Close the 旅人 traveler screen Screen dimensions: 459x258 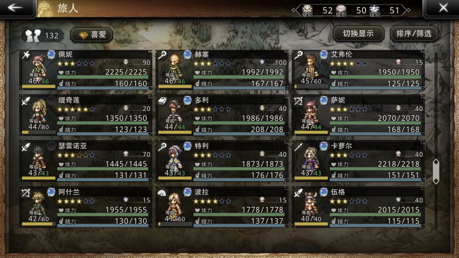[x=443, y=8]
